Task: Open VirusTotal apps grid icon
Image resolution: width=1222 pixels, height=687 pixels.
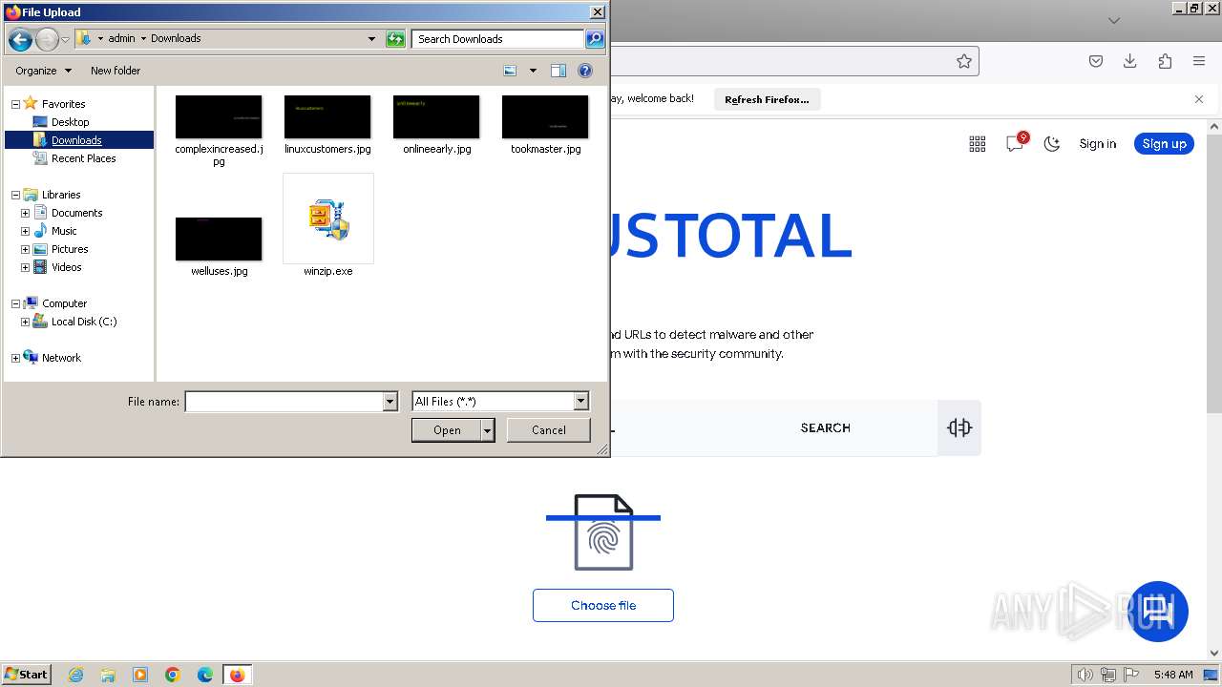Action: [978, 144]
